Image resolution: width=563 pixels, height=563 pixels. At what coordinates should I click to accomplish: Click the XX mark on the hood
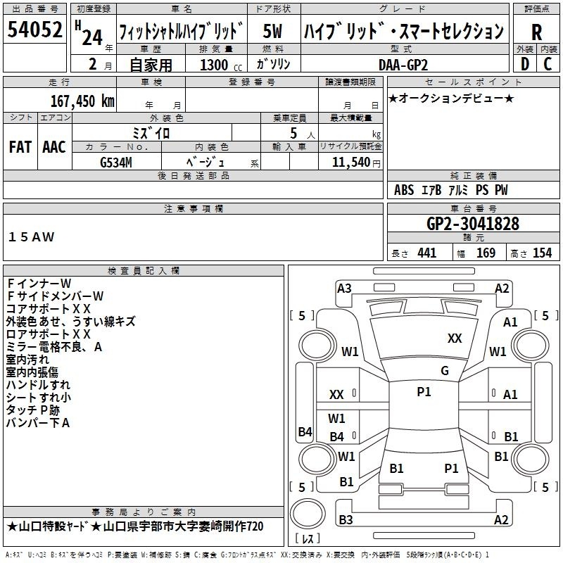[x=455, y=339]
